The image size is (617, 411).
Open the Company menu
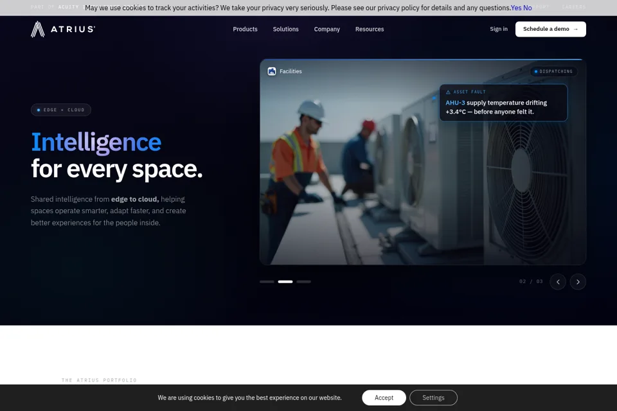coord(327,29)
